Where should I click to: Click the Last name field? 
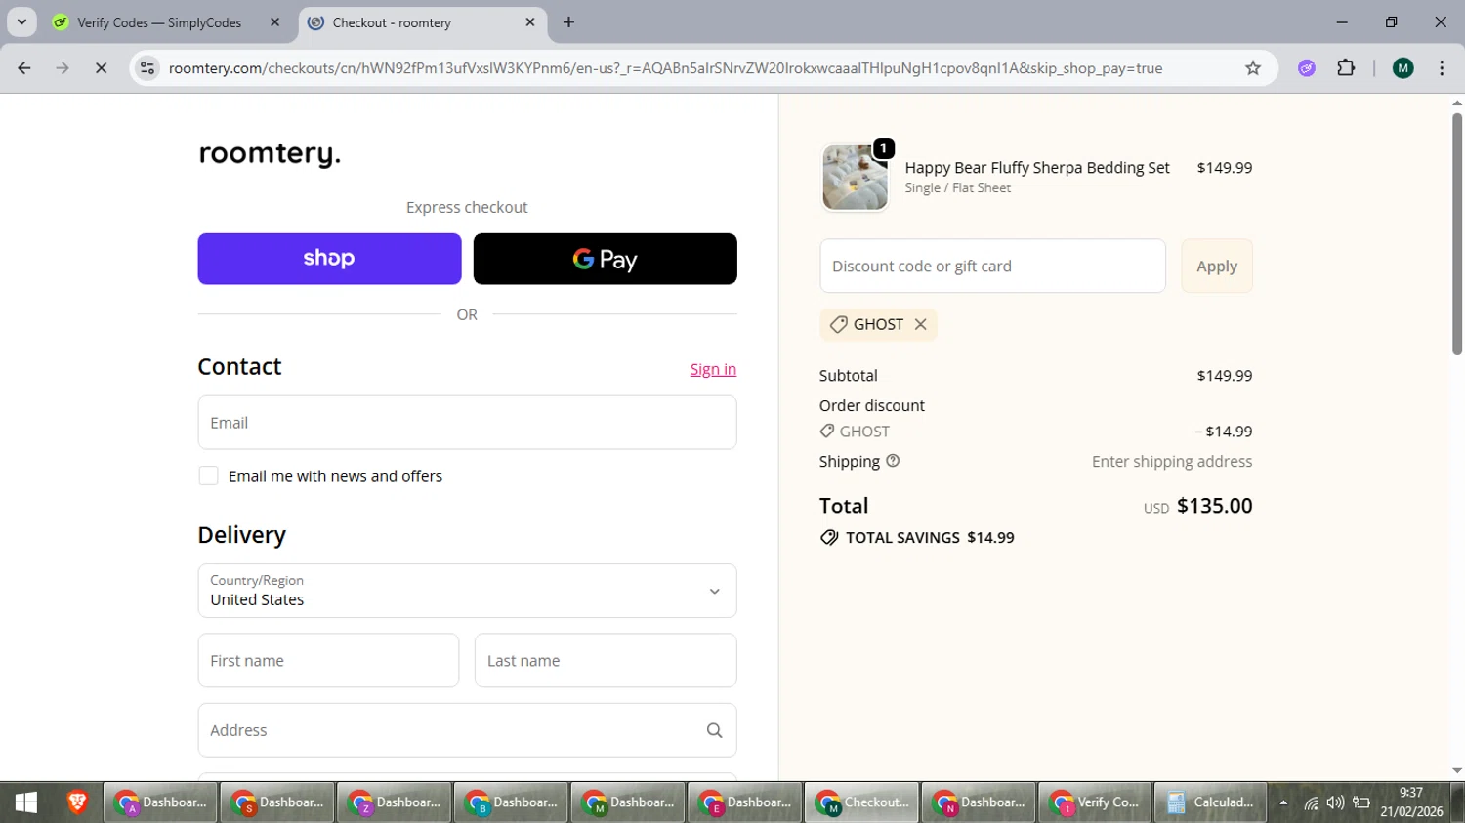pyautogui.click(x=606, y=661)
